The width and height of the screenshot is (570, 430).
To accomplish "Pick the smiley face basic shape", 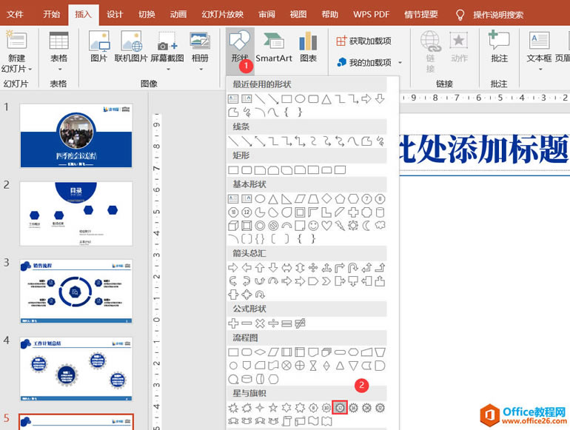I will point(314,225).
